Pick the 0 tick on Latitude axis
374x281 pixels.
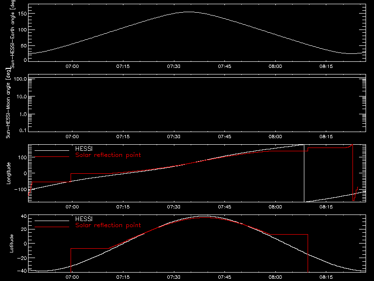click(x=25, y=244)
